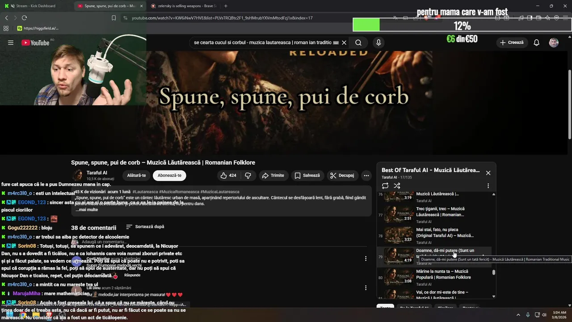The width and height of the screenshot is (572, 322).
Task: Open the higgsfield.ai bookmark
Action: [38, 28]
